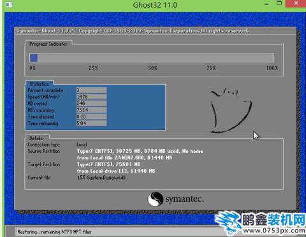This screenshot has height=237, width=306.
Task: Maximize the Ghost32 11.0 window
Action: point(279,3)
